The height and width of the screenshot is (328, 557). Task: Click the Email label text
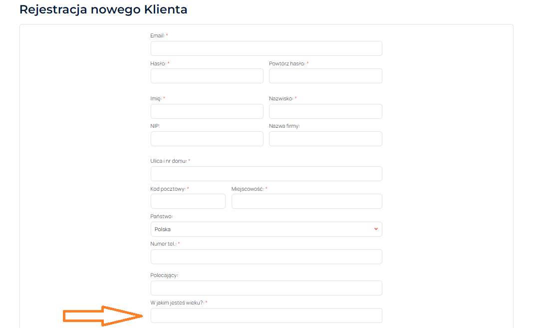pos(158,36)
